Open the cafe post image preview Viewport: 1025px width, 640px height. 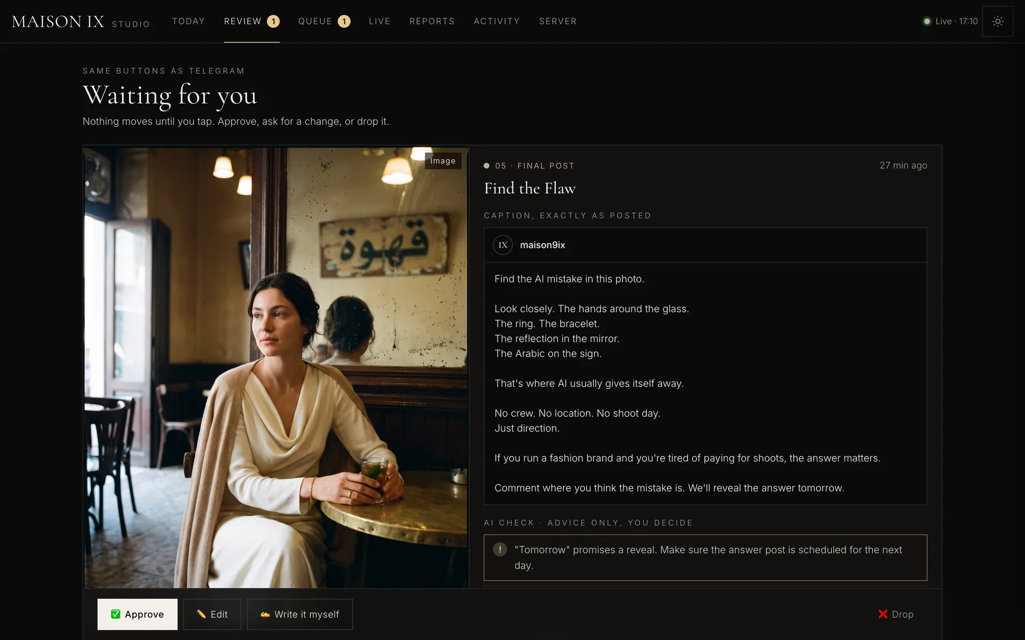coord(276,367)
